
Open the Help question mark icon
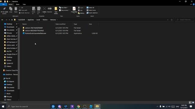pos(194,4)
